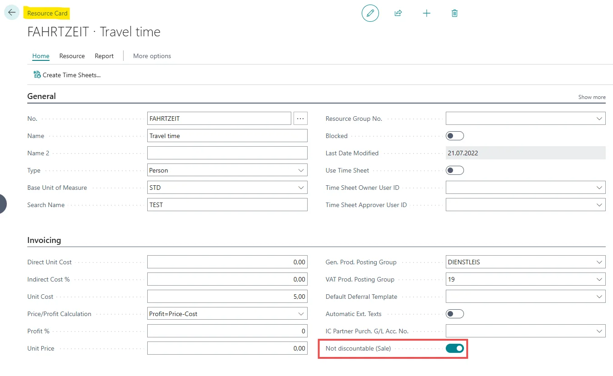The height and width of the screenshot is (376, 613).
Task: Enable the Use Time Sheet switch
Action: pyautogui.click(x=454, y=170)
